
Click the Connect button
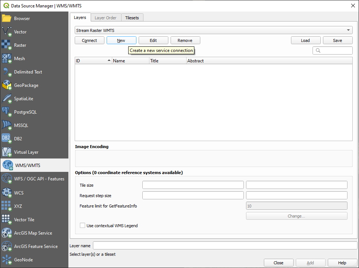click(x=90, y=40)
